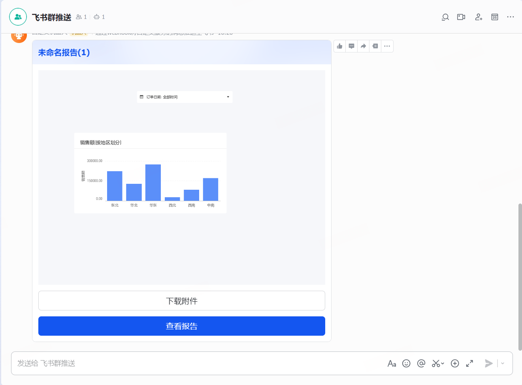Start a video meeting from the header
The width and height of the screenshot is (522, 385).
pyautogui.click(x=461, y=17)
